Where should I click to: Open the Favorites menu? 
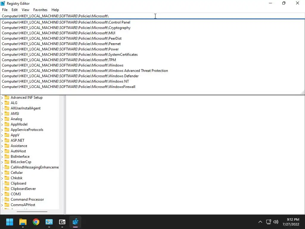40,10
